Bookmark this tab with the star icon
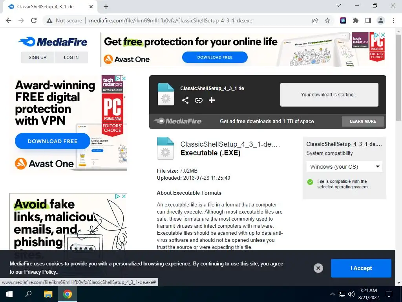 point(327,20)
